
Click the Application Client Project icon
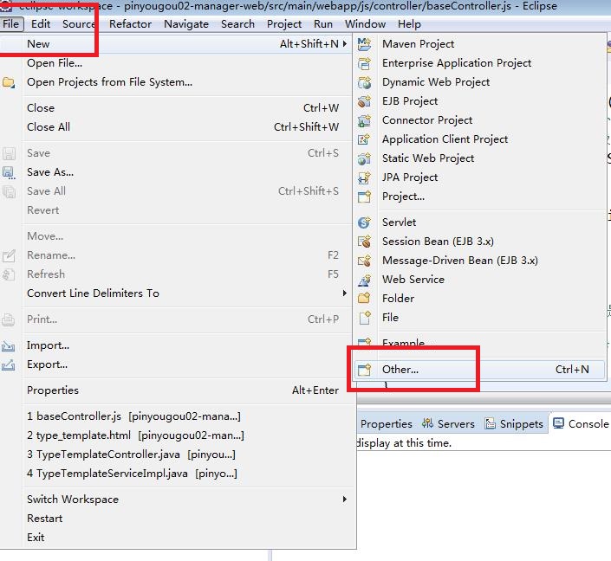(x=364, y=139)
